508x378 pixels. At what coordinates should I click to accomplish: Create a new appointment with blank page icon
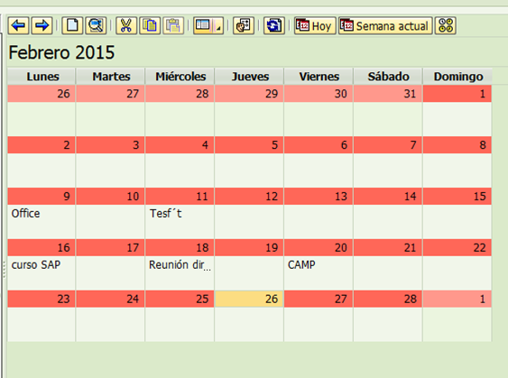72,25
